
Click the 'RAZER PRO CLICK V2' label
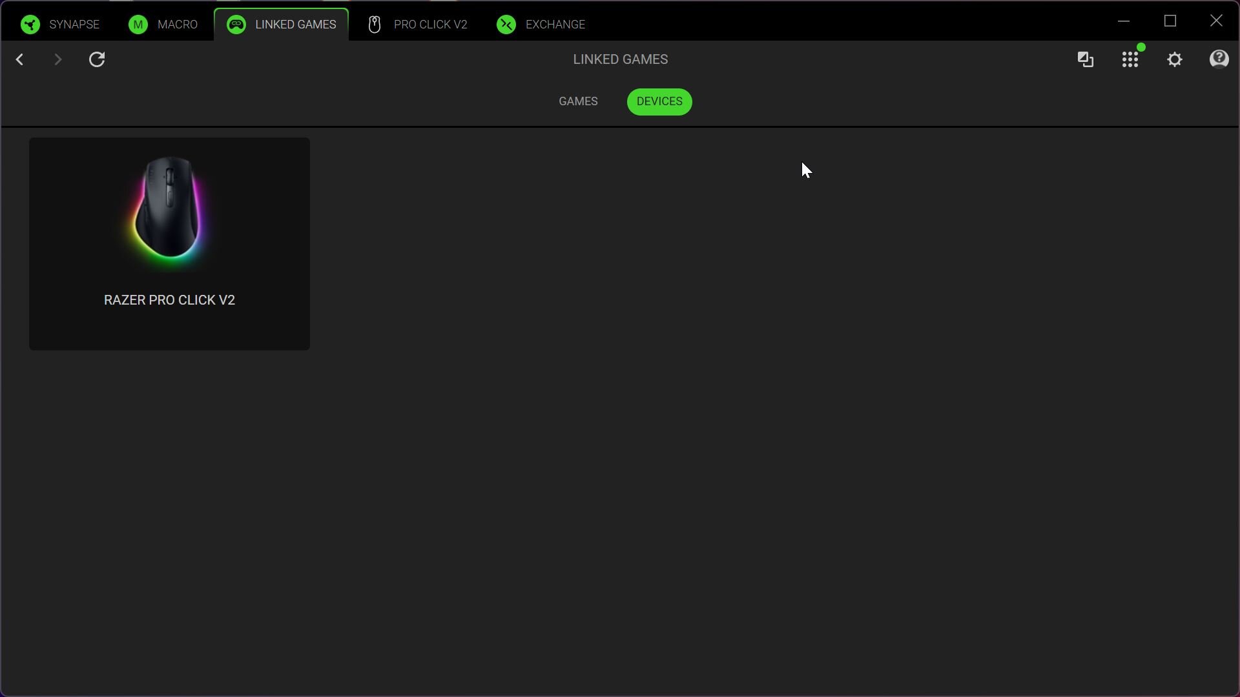pos(169,300)
